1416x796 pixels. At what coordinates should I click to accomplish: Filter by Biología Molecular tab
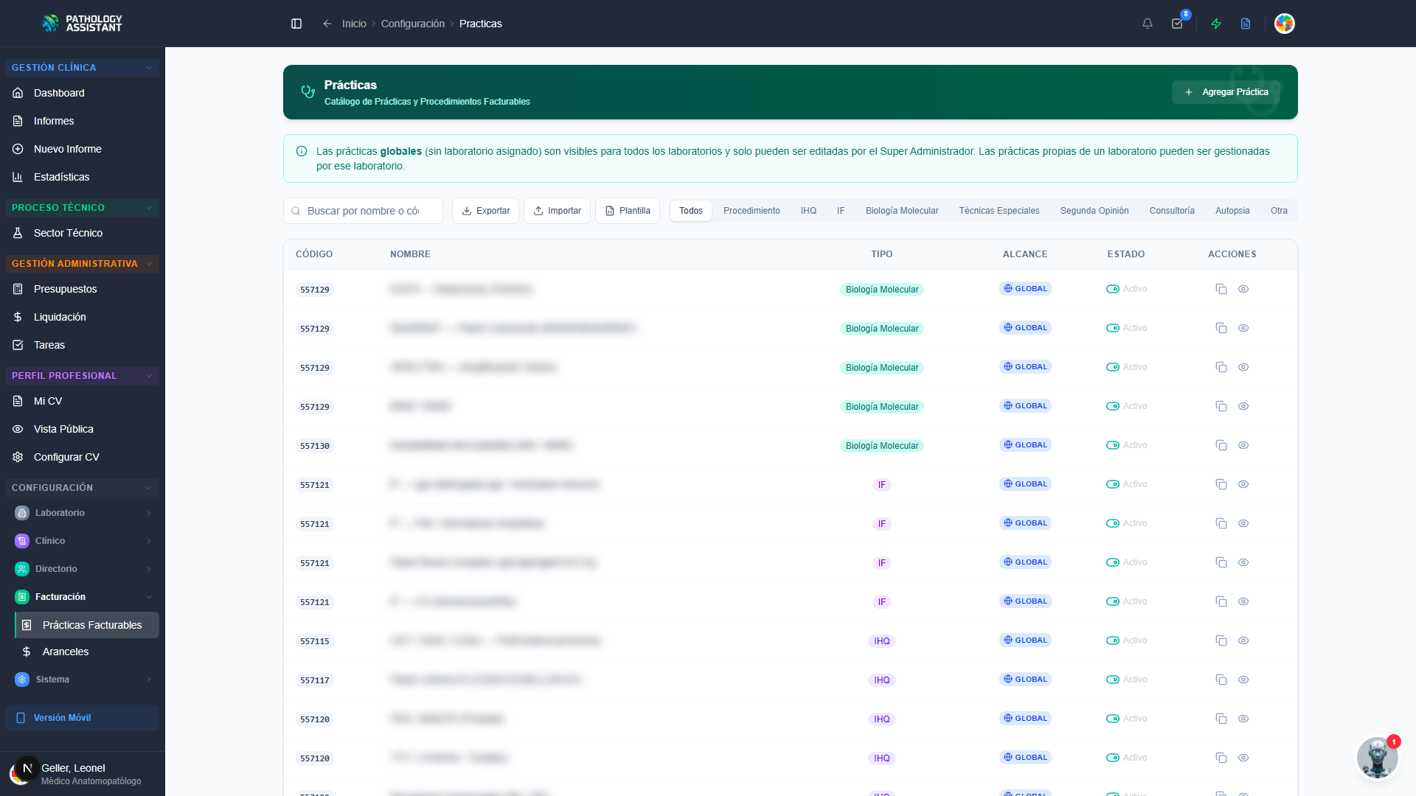pos(902,211)
